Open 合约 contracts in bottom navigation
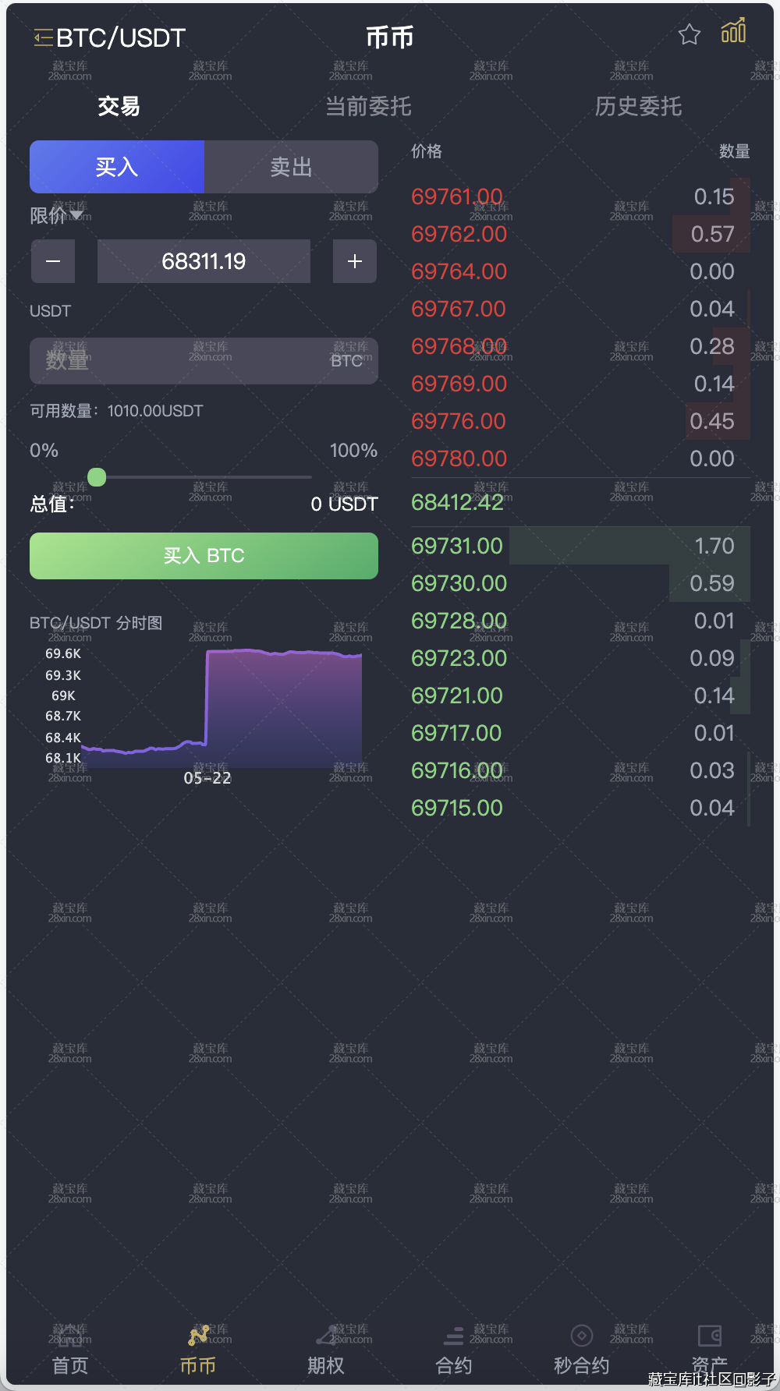Image resolution: width=780 pixels, height=1391 pixels. (x=454, y=1350)
